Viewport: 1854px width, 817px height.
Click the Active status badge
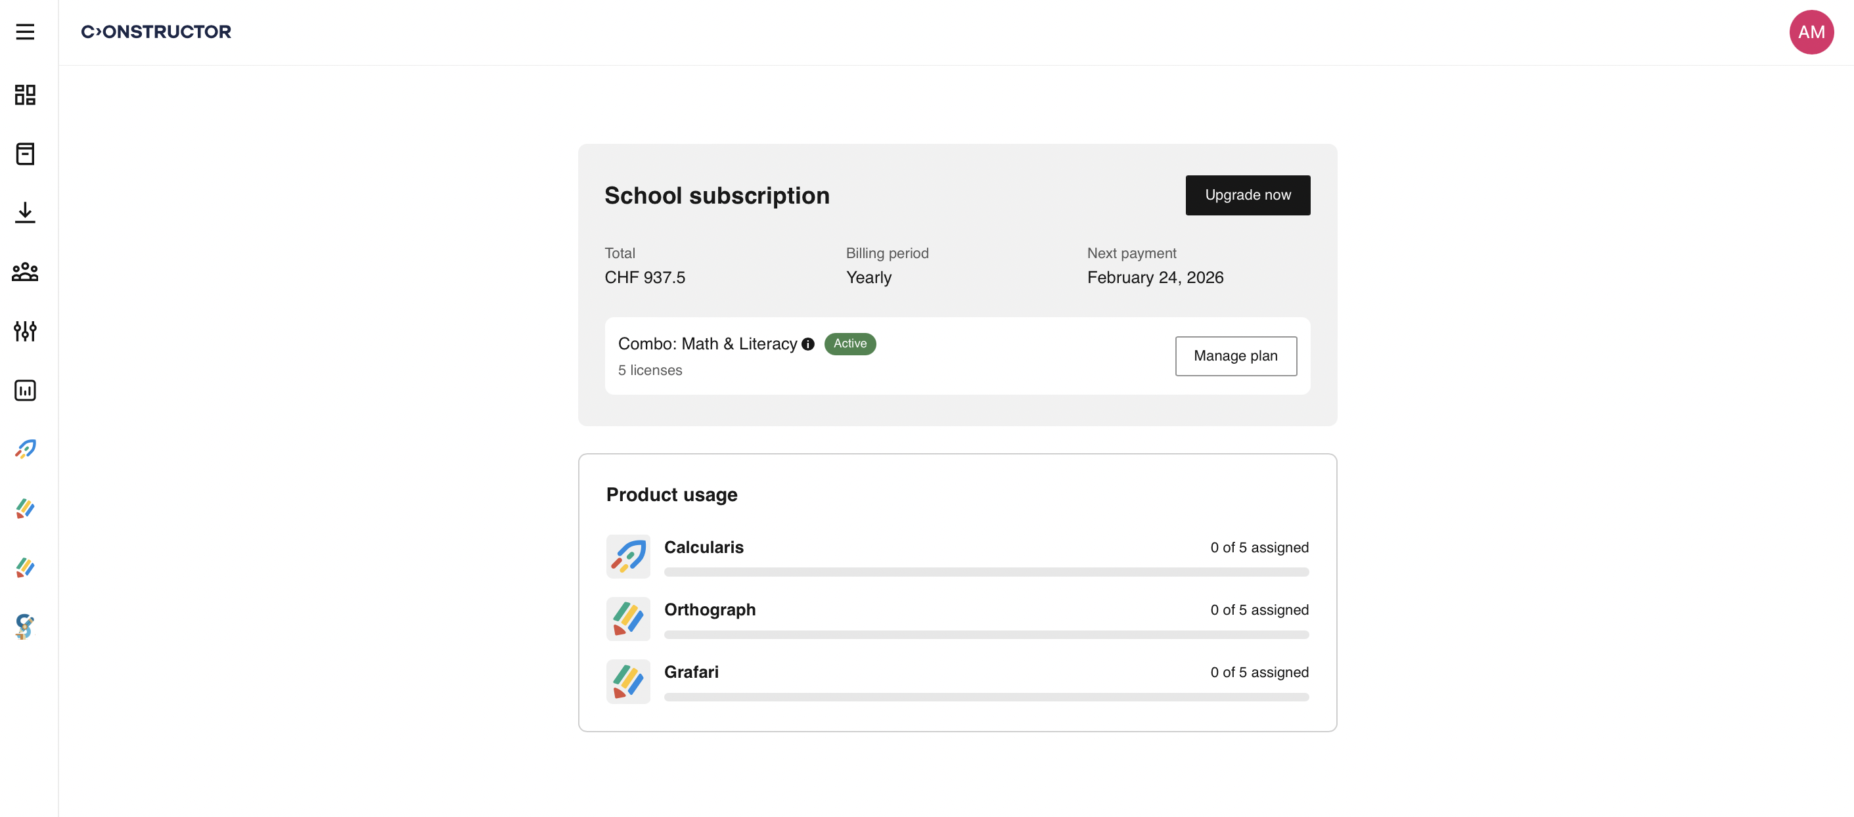point(849,343)
